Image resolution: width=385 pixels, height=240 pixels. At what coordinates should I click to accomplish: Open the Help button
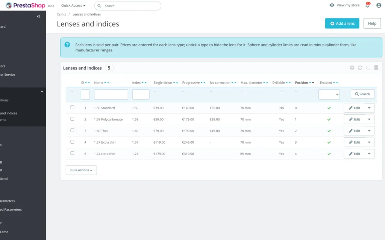point(372,23)
